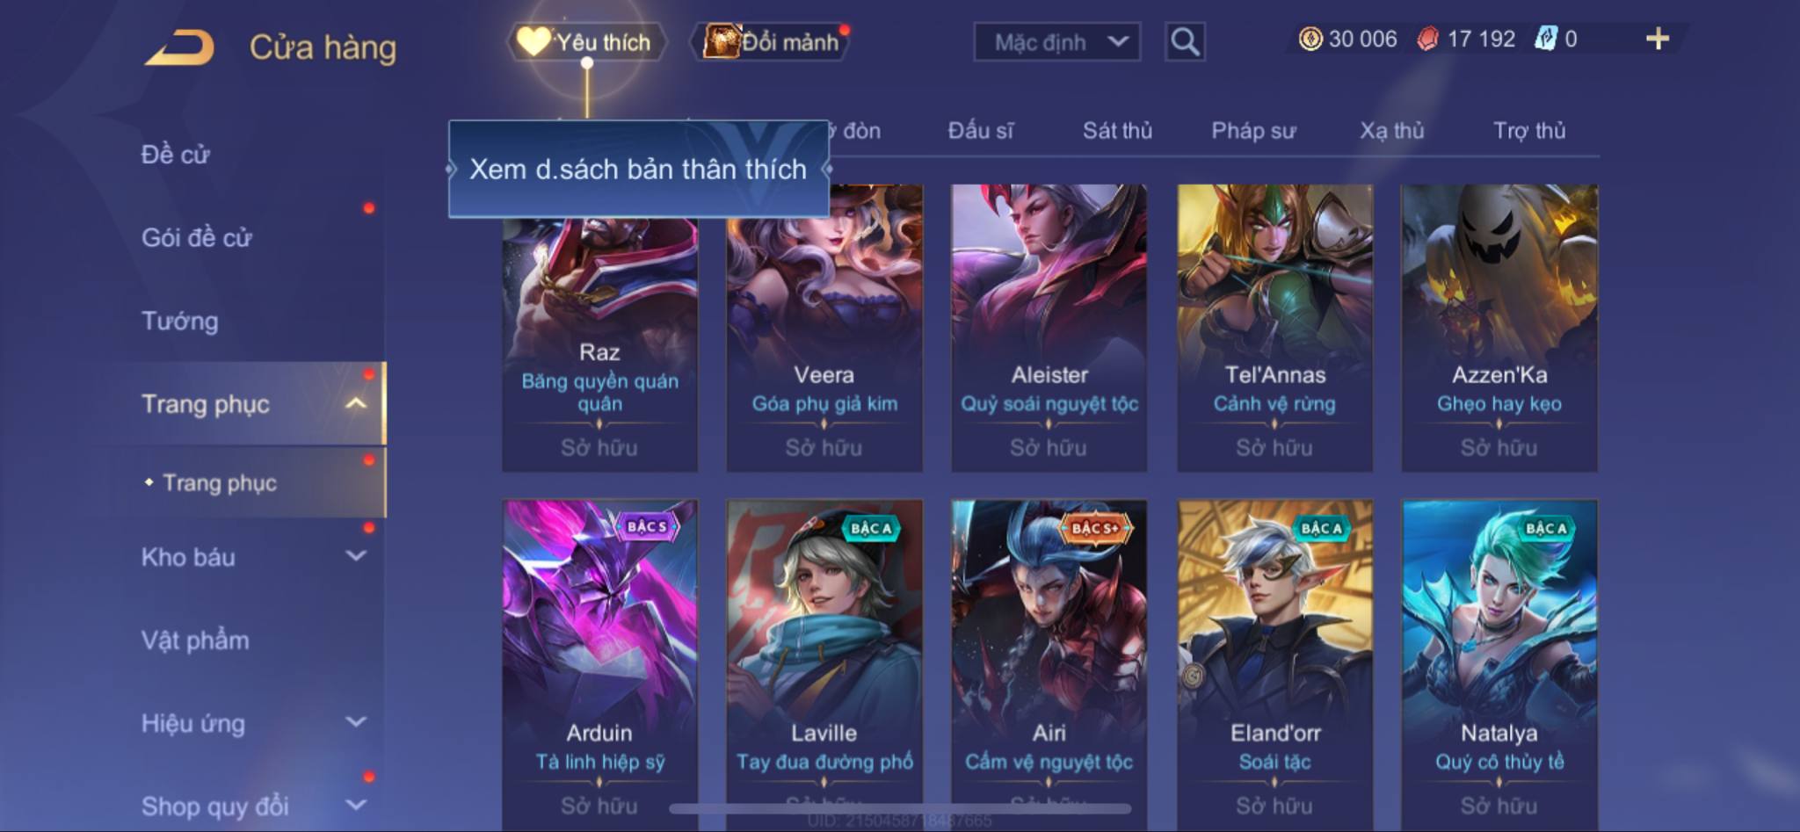Click the Đổi mảnh chest icon
This screenshot has height=832, width=1800.
click(x=721, y=40)
